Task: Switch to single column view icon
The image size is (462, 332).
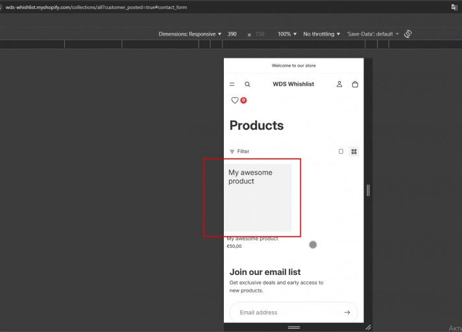Action: pyautogui.click(x=341, y=151)
